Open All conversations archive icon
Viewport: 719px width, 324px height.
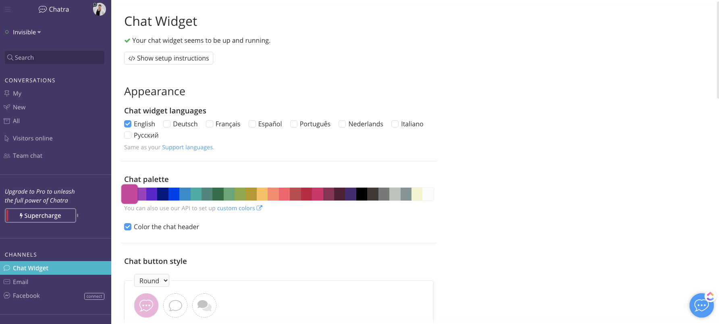7,121
